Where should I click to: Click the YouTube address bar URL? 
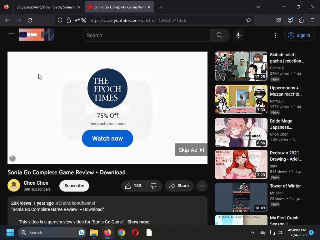pyautogui.click(x=138, y=20)
